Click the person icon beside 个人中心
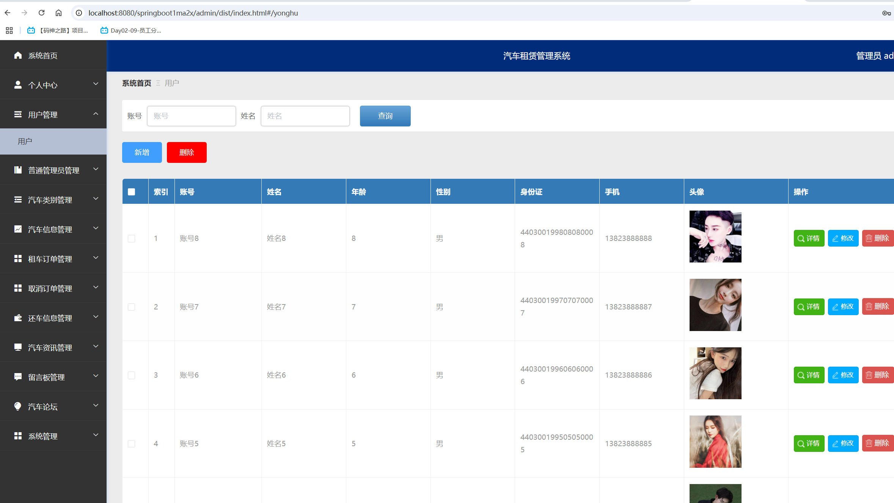The height and width of the screenshot is (503, 894). [18, 85]
